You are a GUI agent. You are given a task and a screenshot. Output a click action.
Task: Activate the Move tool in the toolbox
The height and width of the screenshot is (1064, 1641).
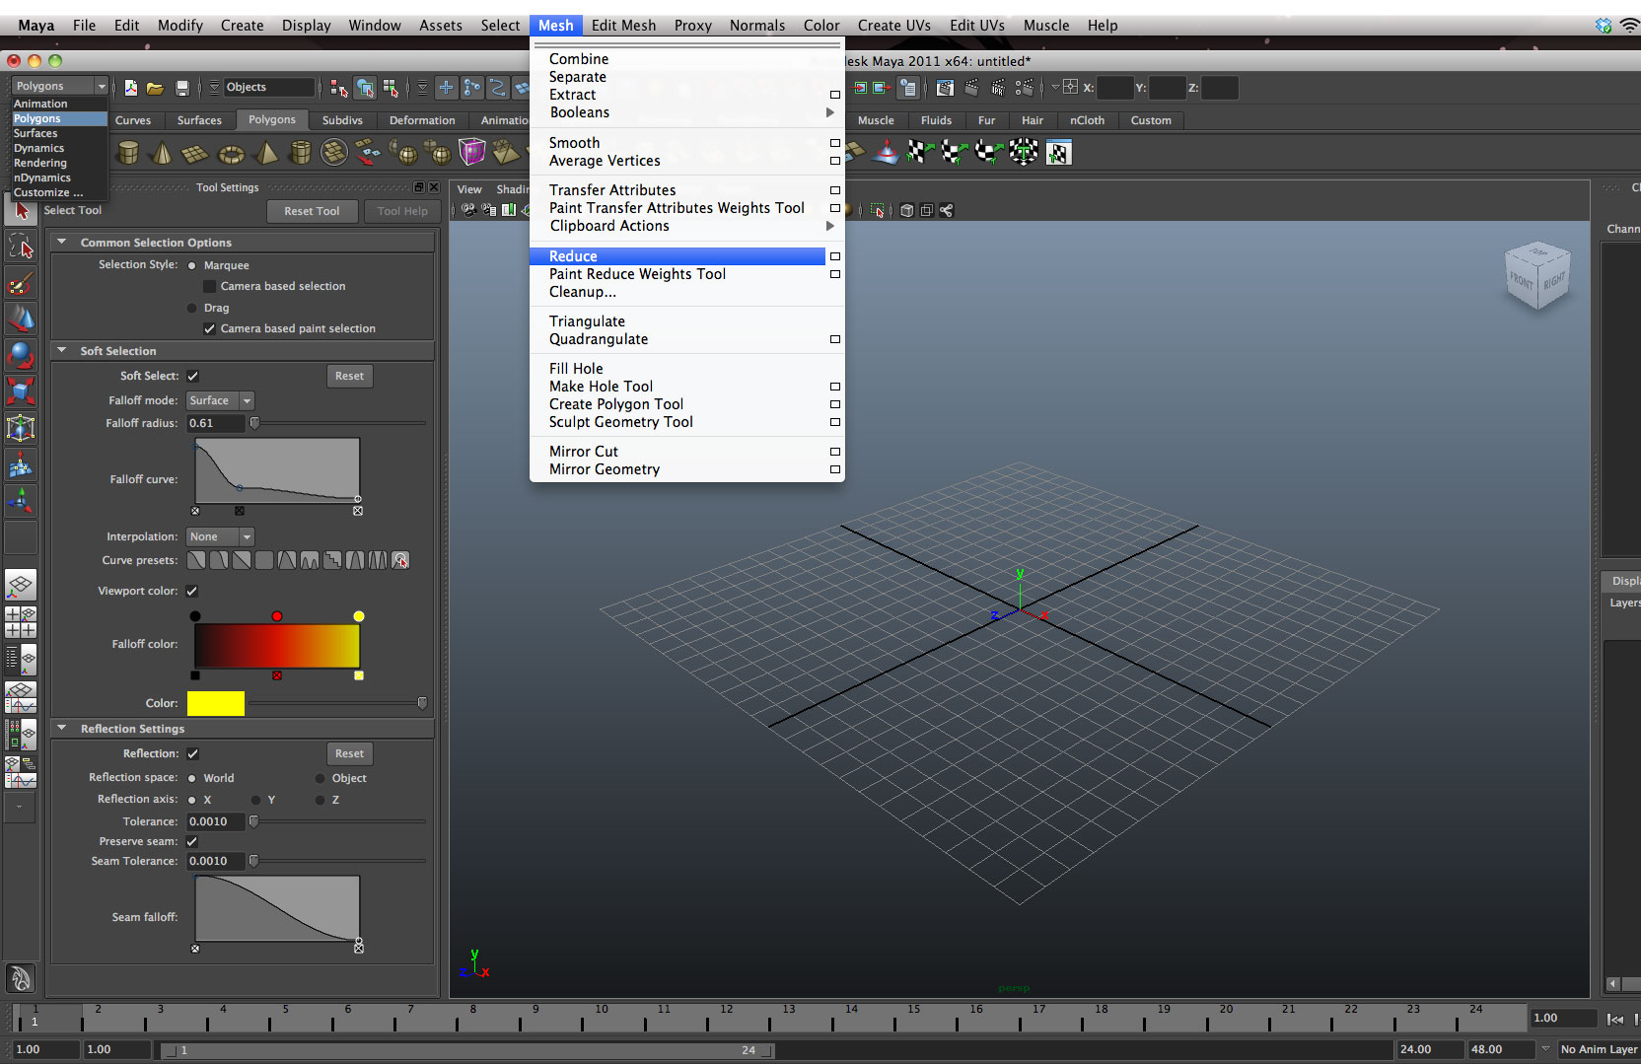click(21, 319)
